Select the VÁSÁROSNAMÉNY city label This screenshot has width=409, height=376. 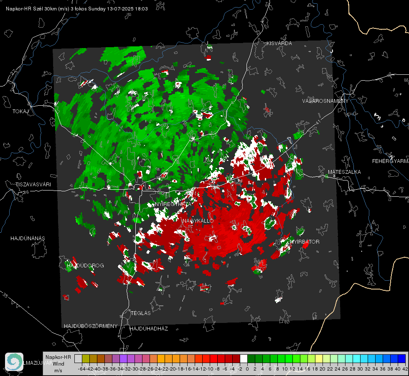[325, 101]
